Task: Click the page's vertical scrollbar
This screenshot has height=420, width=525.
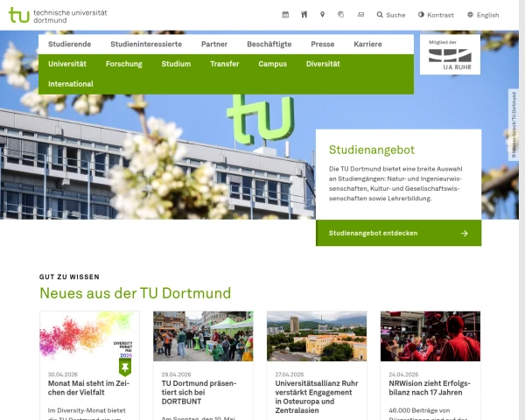Action: click(522, 210)
